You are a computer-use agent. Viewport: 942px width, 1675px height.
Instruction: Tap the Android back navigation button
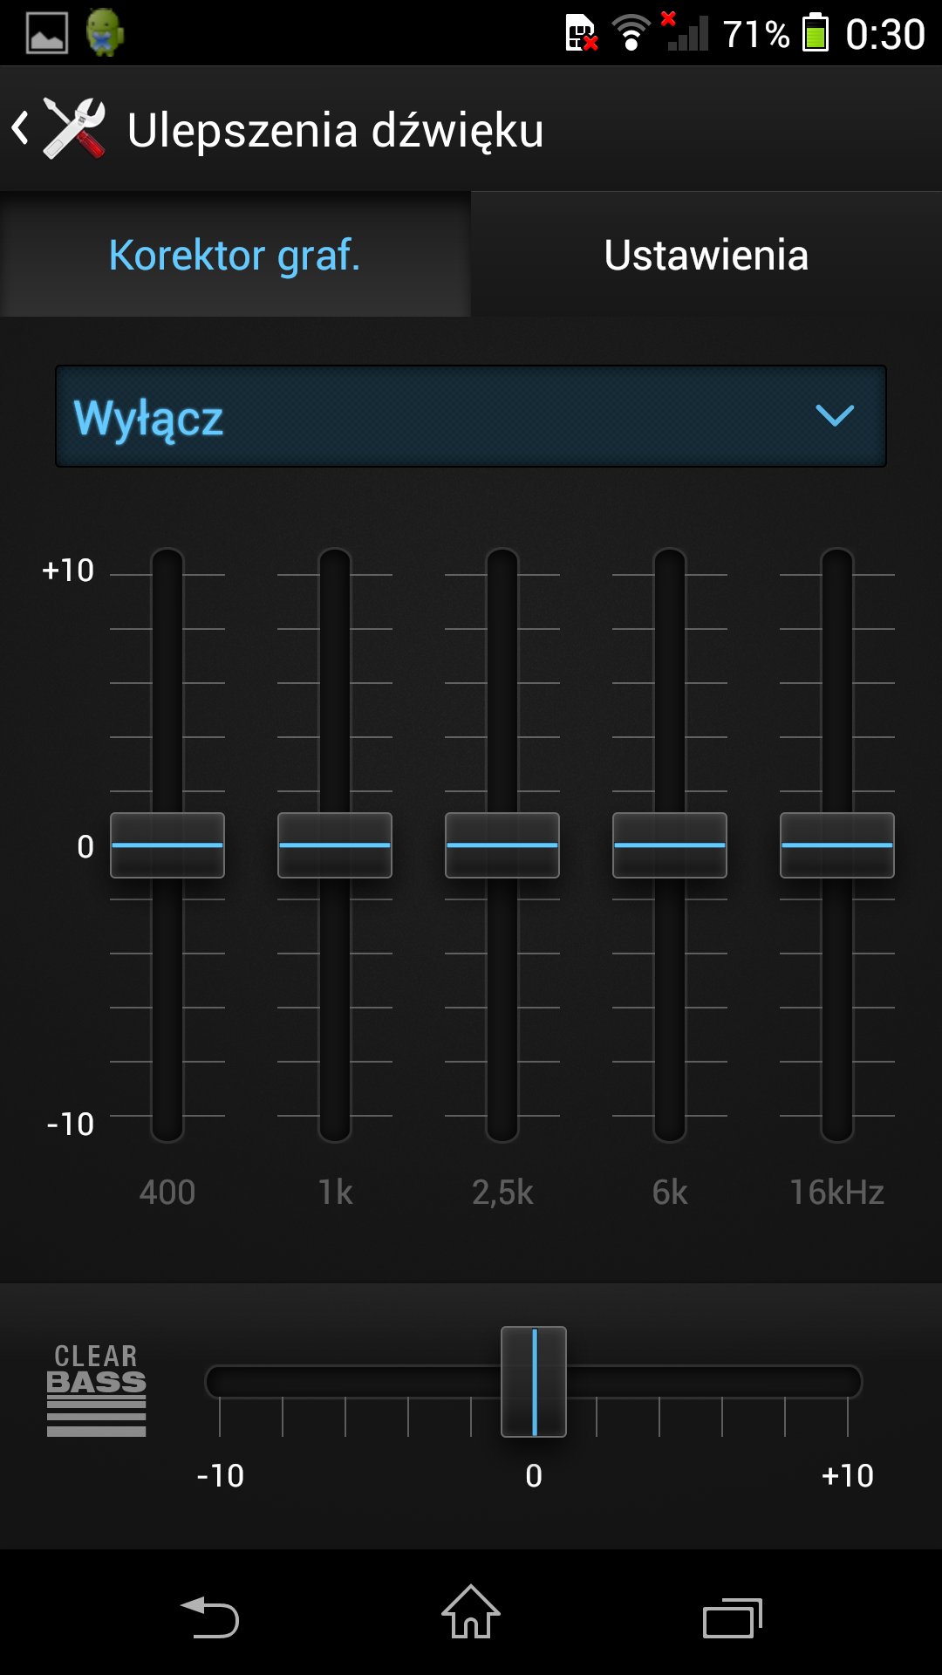[x=210, y=1617]
